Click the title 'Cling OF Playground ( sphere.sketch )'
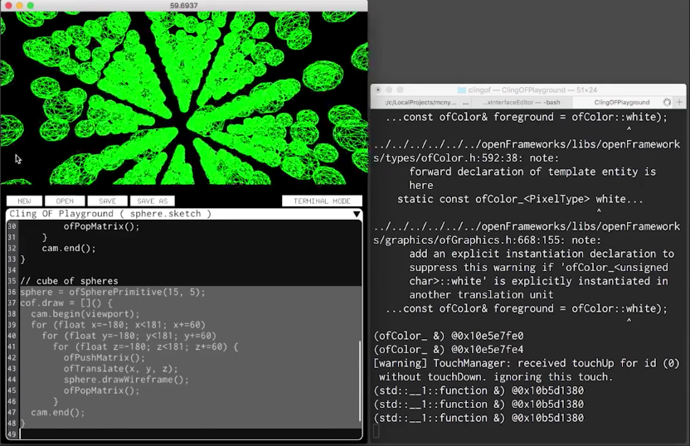The width and height of the screenshot is (690, 446). point(110,214)
